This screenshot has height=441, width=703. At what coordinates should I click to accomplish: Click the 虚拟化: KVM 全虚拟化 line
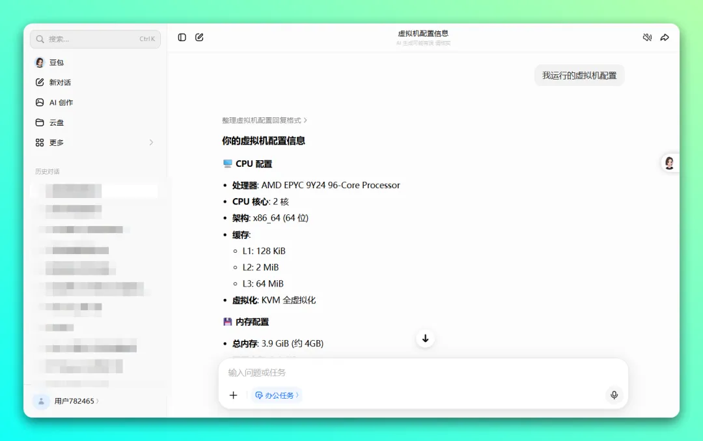(x=274, y=300)
